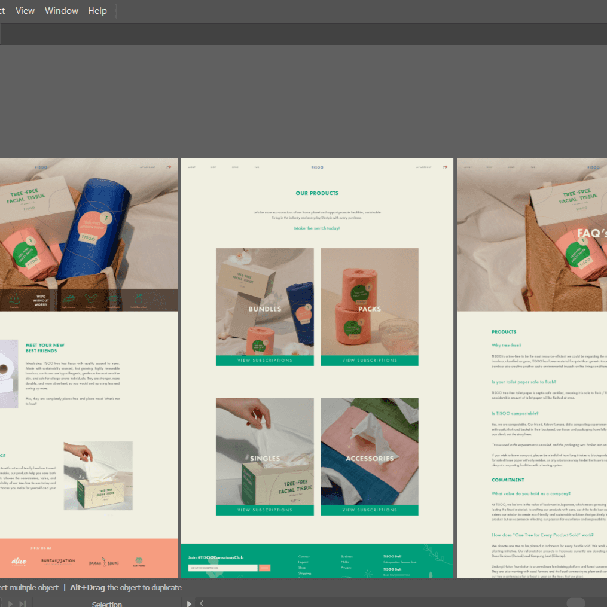The width and height of the screenshot is (607, 607).
Task: Select the FAQ's hero title
Action: (592, 233)
